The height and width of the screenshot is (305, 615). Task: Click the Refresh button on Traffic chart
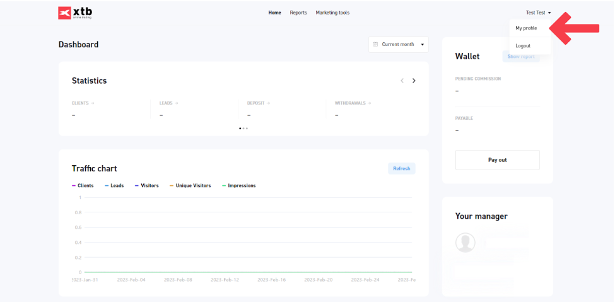click(401, 168)
